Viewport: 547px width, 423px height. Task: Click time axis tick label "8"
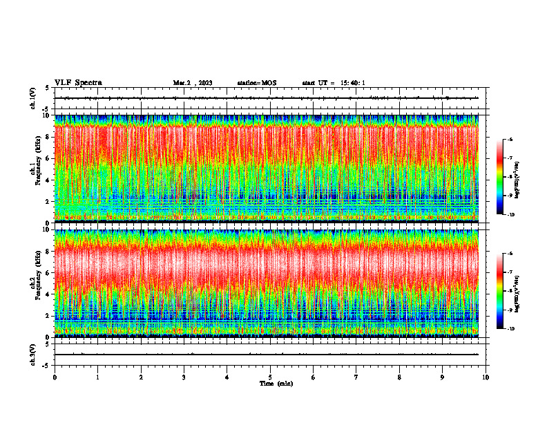point(399,377)
